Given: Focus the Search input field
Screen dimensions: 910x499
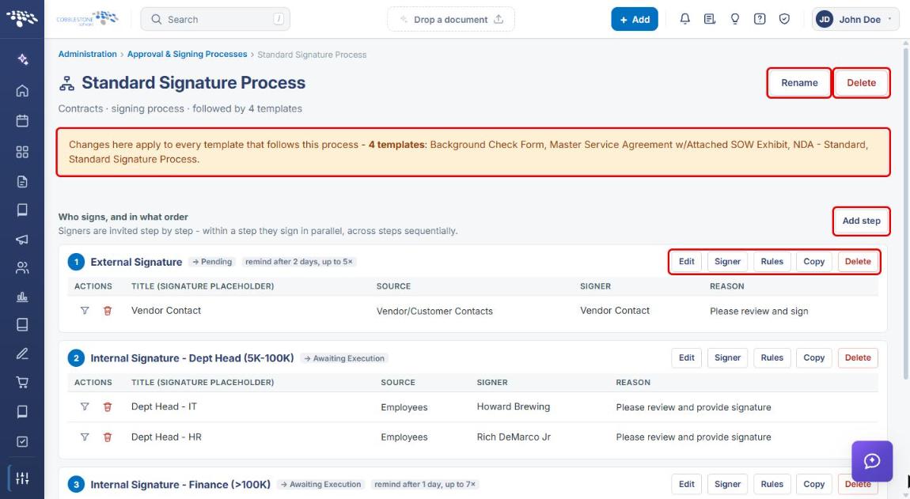Looking at the screenshot, I should pos(215,19).
